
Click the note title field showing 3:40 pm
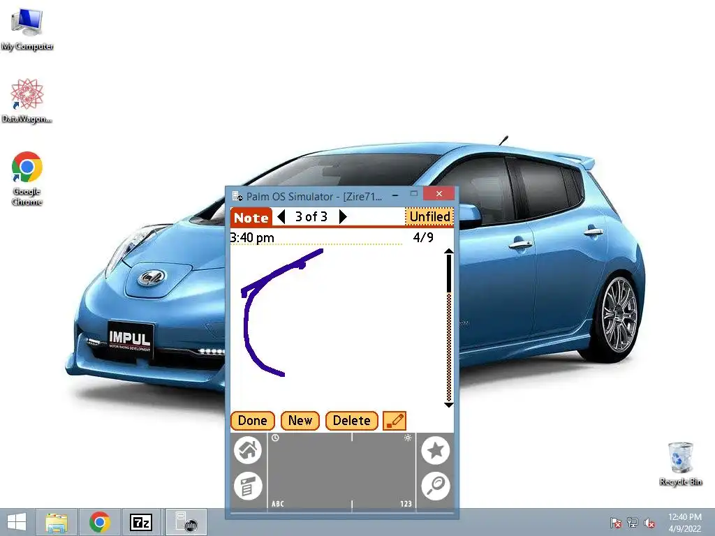(x=316, y=238)
